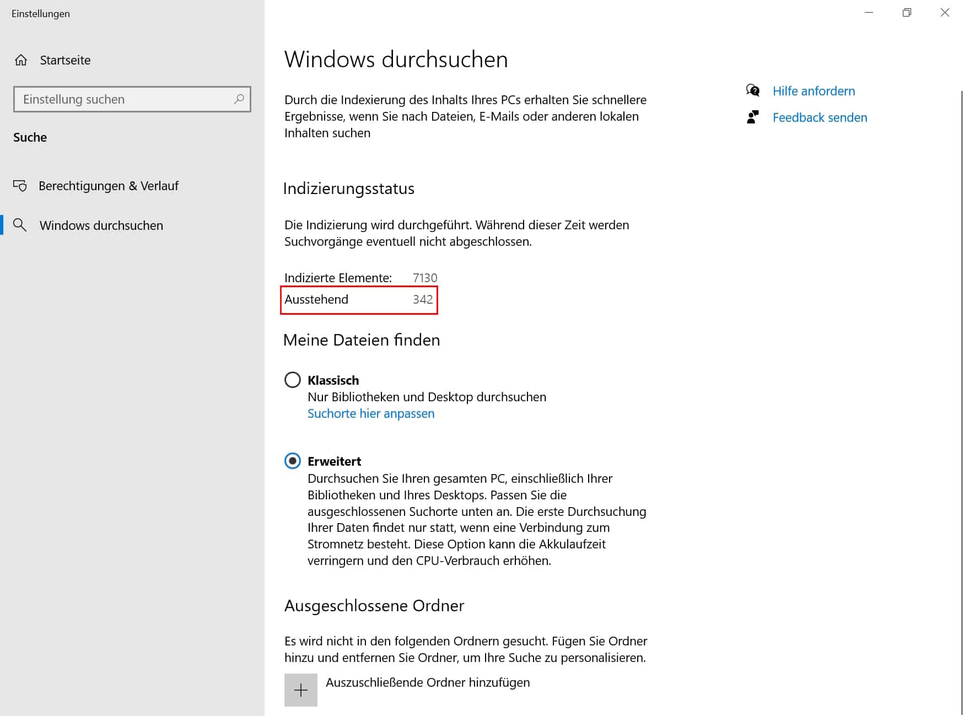Open the Startseite page
The height and width of the screenshot is (716, 964).
[x=65, y=60]
